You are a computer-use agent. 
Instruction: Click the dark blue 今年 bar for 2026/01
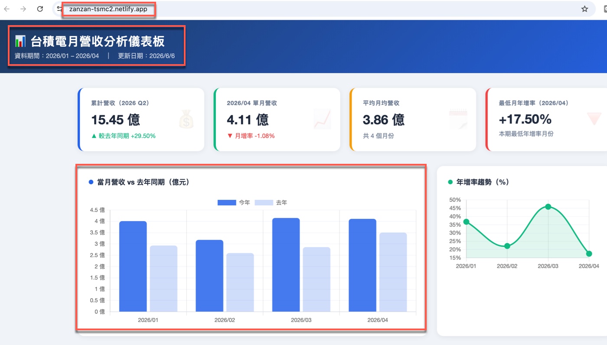(133, 267)
